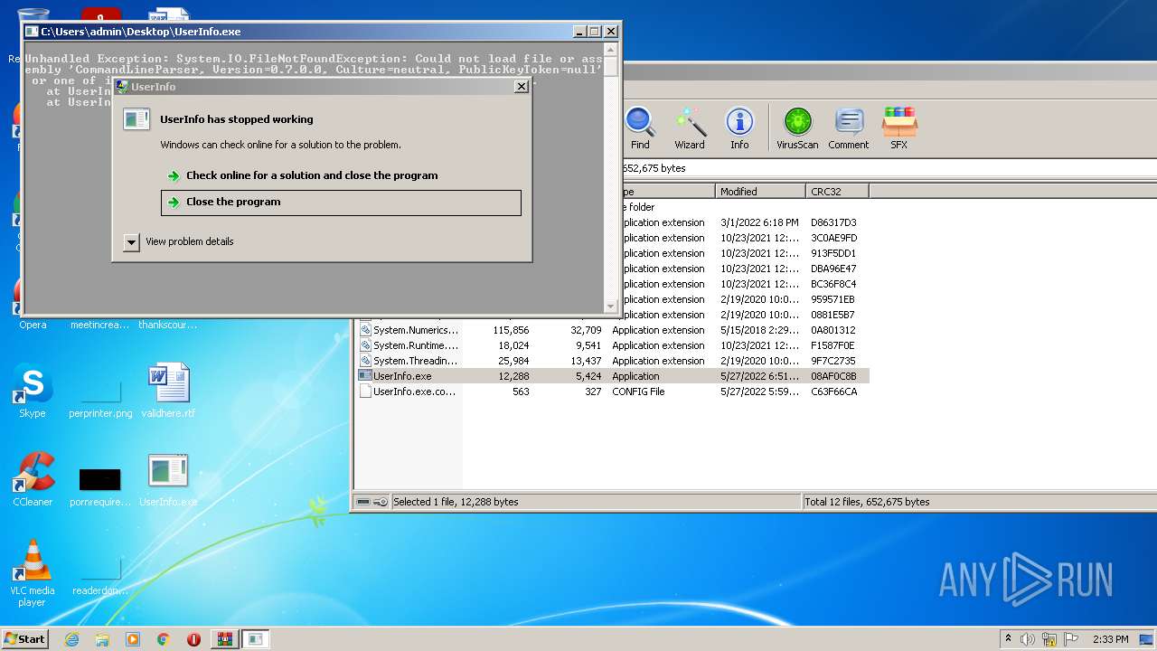Select perprinter.png desktop file
Screen dimensions: 1157x651
point(100,398)
